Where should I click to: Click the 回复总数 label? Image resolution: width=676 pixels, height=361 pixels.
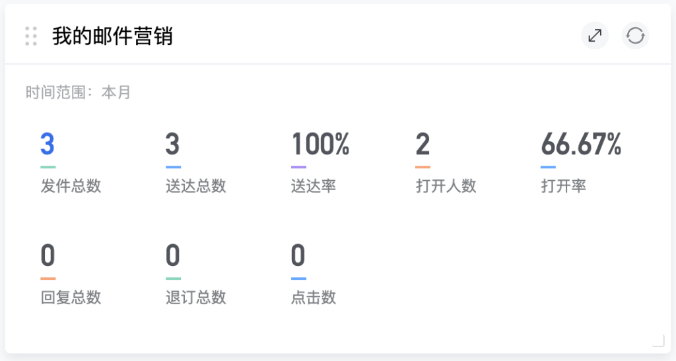pos(71,298)
